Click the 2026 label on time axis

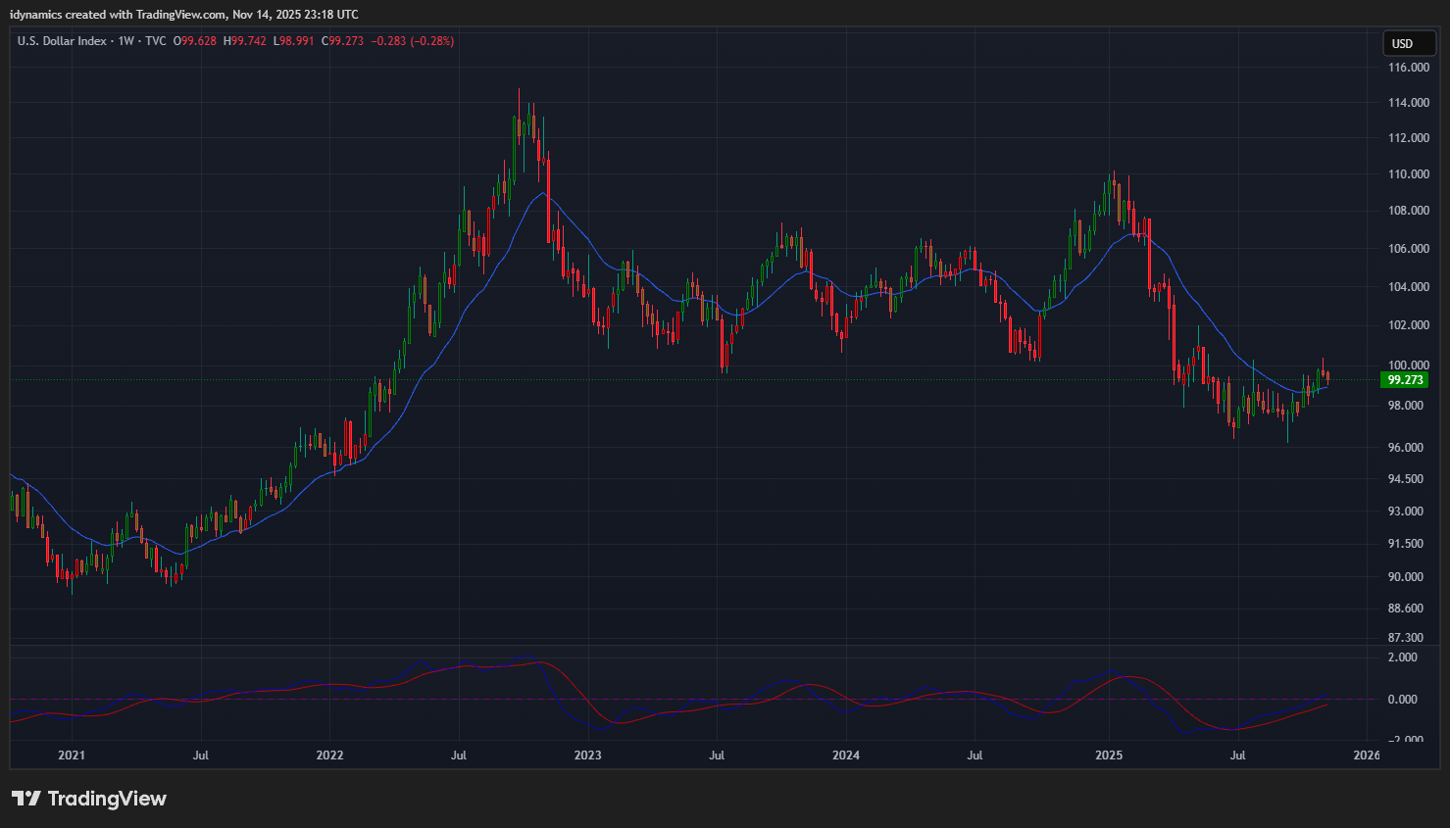click(1366, 755)
